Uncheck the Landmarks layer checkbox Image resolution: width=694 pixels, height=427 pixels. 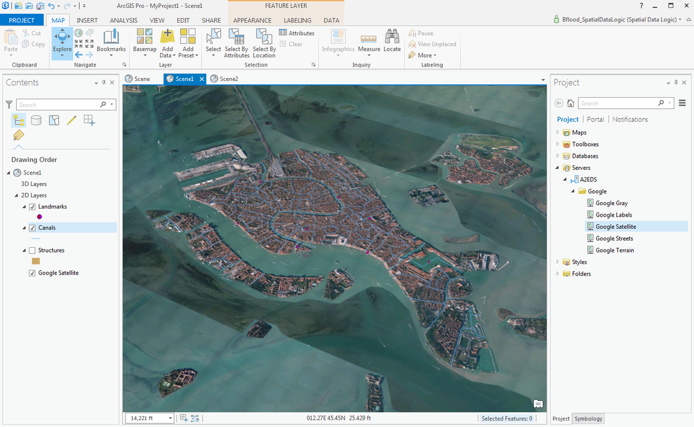tap(32, 207)
